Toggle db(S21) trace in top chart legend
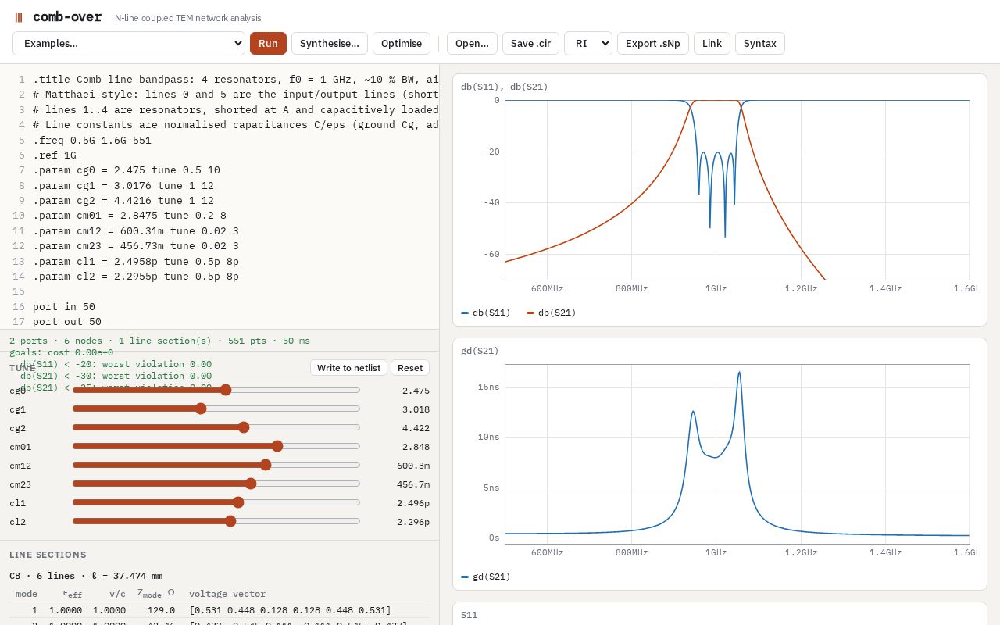Viewport: 1000px width, 625px height. tap(551, 312)
